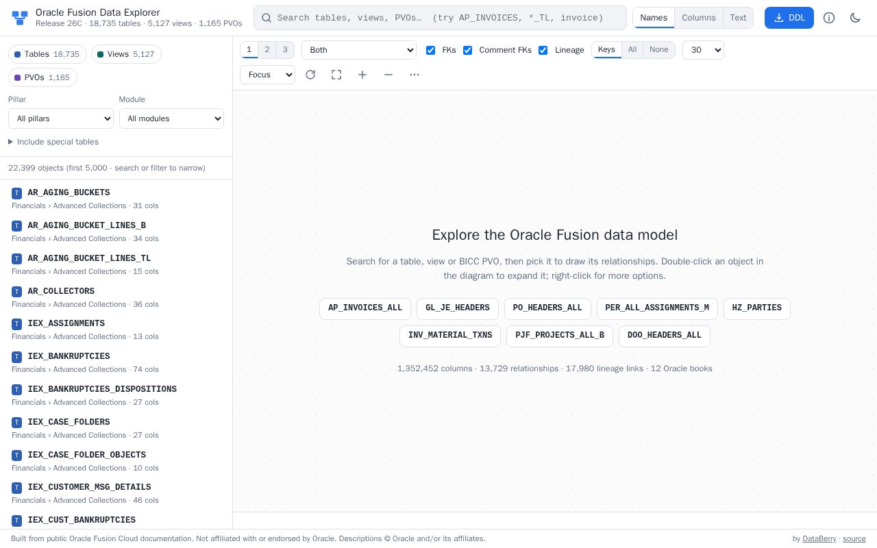
Task: Select the None keys option
Action: (659, 49)
